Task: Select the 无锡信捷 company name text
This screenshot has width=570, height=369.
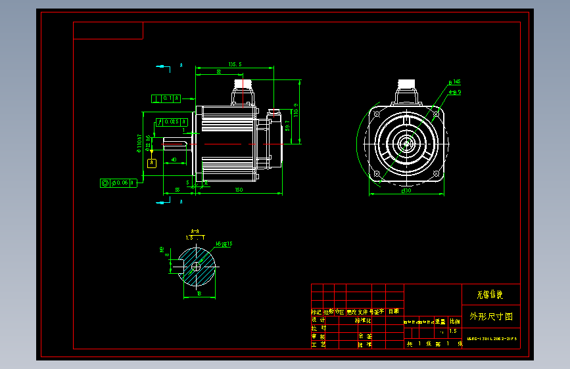Action: [490, 295]
